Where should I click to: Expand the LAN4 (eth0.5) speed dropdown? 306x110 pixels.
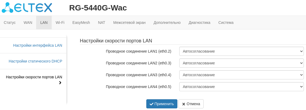pyautogui.click(x=241, y=87)
